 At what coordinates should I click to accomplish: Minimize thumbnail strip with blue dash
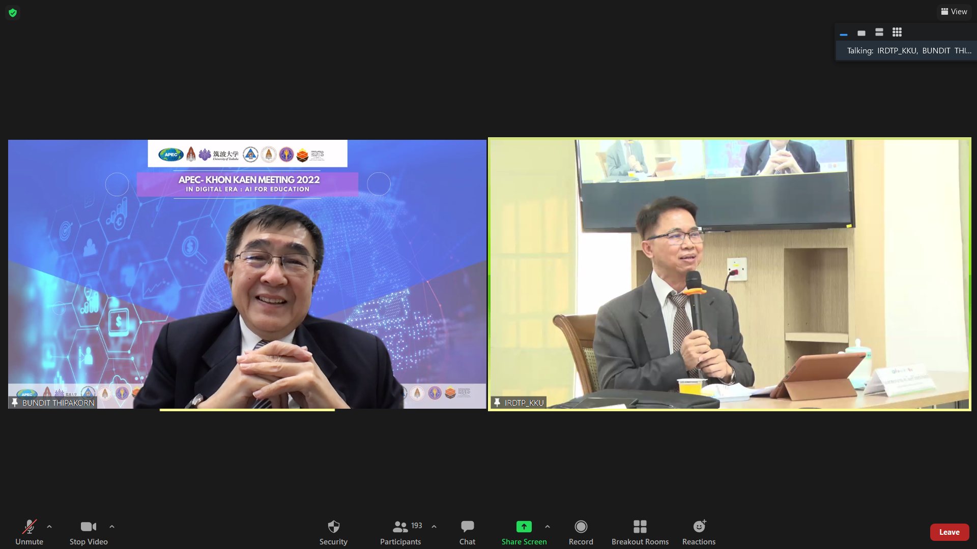coord(844,34)
